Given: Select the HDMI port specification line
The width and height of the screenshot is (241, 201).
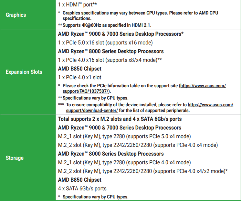Looking at the screenshot, I should (x=78, y=5).
